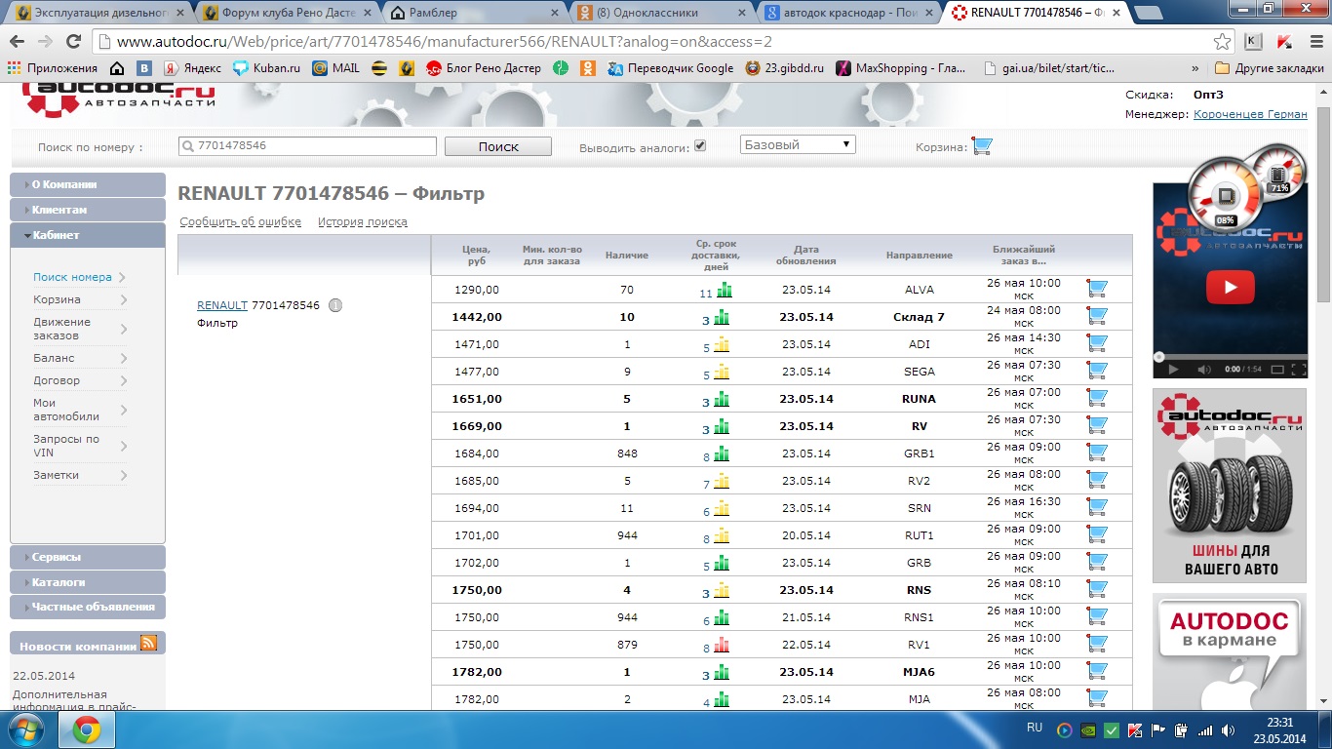Add RV1 offer to cart
Image resolution: width=1332 pixels, height=749 pixels.
click(x=1097, y=644)
